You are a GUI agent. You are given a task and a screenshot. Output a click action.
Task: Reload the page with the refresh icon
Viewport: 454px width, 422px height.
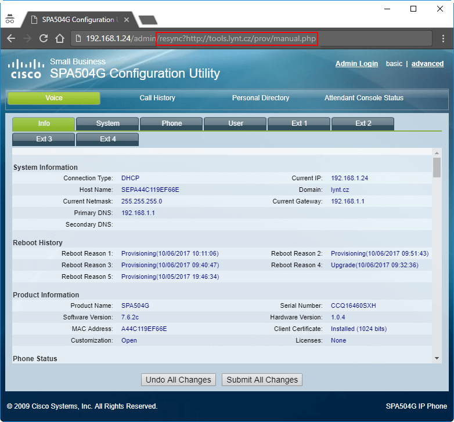coord(44,38)
